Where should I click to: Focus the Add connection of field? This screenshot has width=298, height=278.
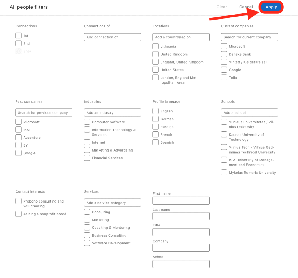pyautogui.click(x=113, y=37)
